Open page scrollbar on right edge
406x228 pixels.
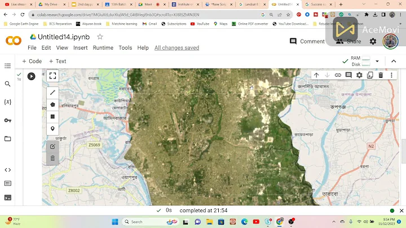[404, 151]
